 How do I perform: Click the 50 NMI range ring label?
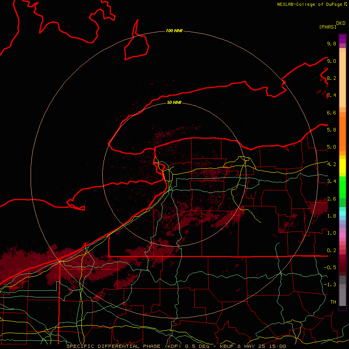tap(174, 102)
